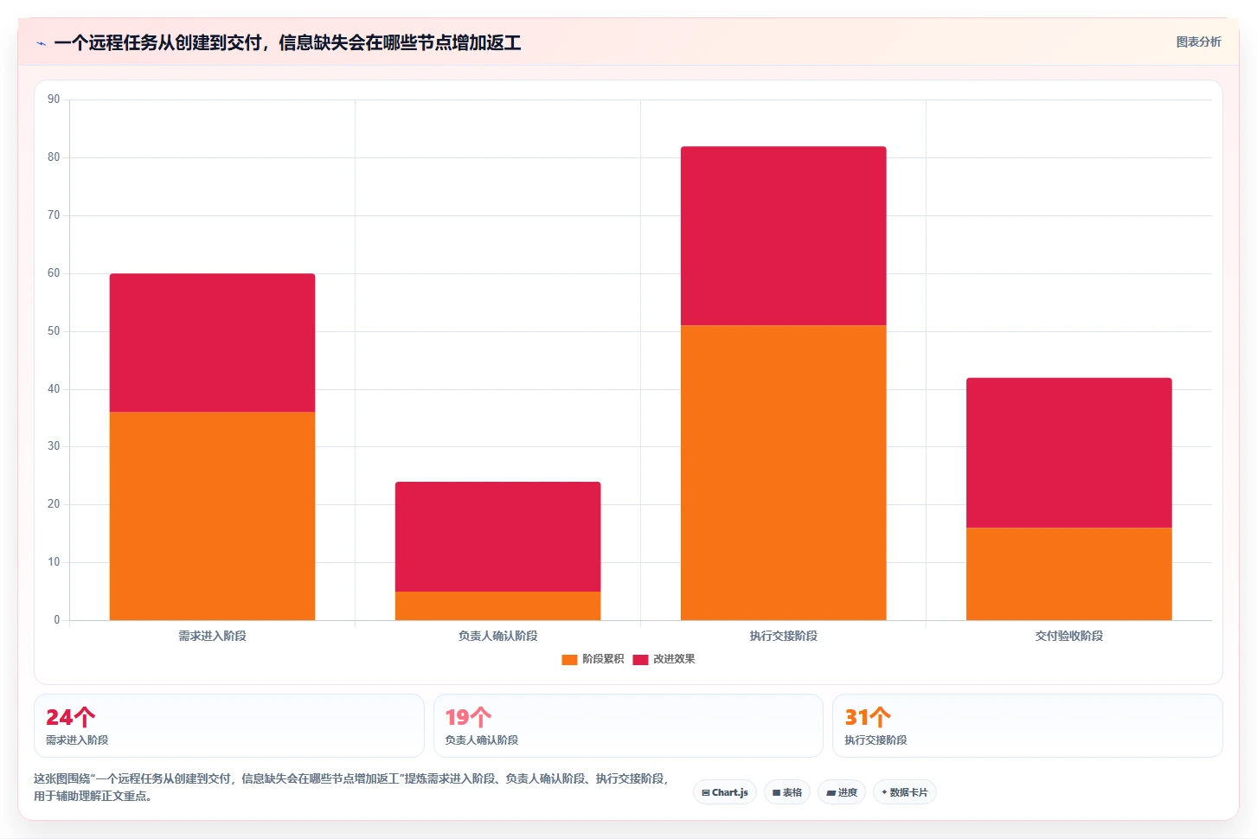
Task: Click the 图表分析 label in the header
Action: pyautogui.click(x=1198, y=42)
